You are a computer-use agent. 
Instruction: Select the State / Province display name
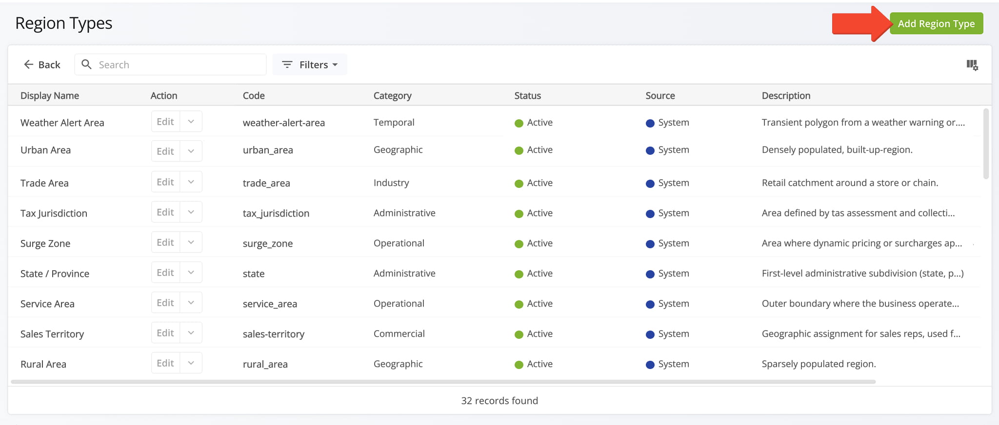(55, 274)
